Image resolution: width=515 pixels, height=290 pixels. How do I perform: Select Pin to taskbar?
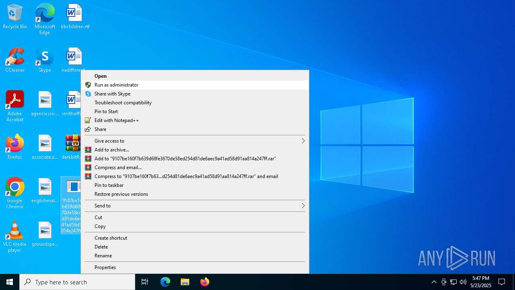pos(195,185)
